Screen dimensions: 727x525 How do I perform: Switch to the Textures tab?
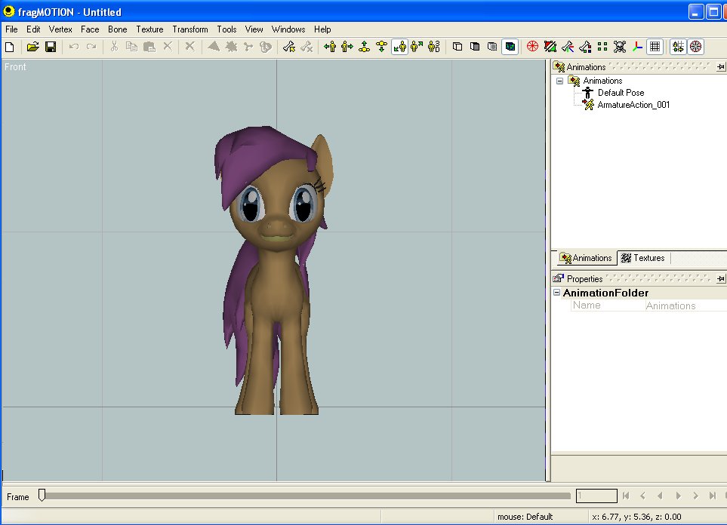pos(643,258)
